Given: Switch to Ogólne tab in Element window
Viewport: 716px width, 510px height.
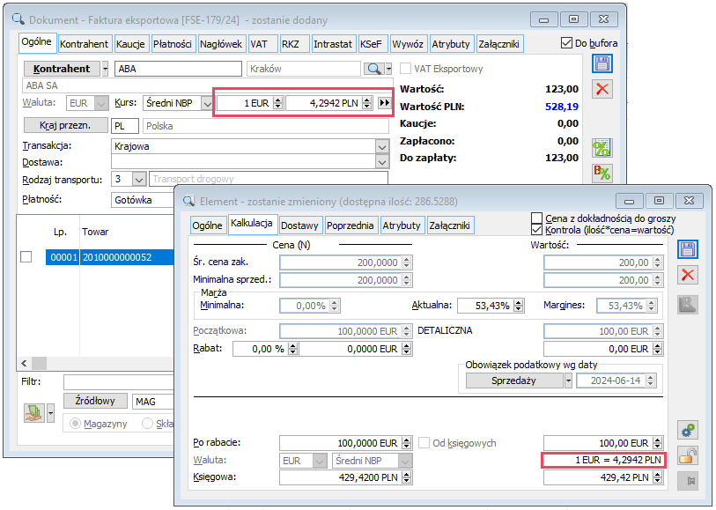Looking at the screenshot, I should click(207, 225).
